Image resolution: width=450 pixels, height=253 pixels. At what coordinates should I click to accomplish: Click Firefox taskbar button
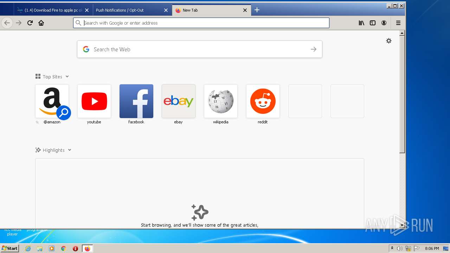(x=87, y=248)
